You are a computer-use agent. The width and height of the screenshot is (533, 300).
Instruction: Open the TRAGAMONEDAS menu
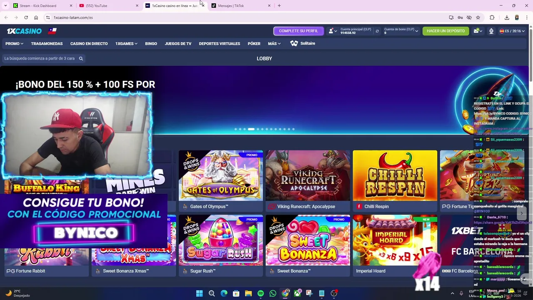pos(47,43)
